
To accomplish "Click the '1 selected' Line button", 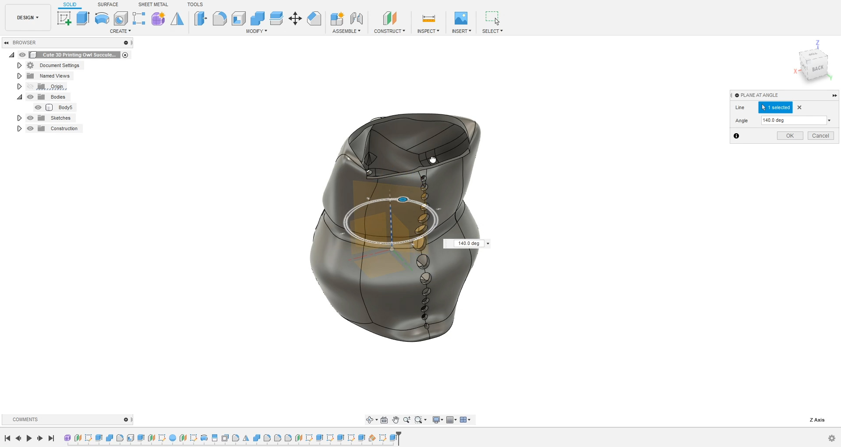I will coord(775,107).
